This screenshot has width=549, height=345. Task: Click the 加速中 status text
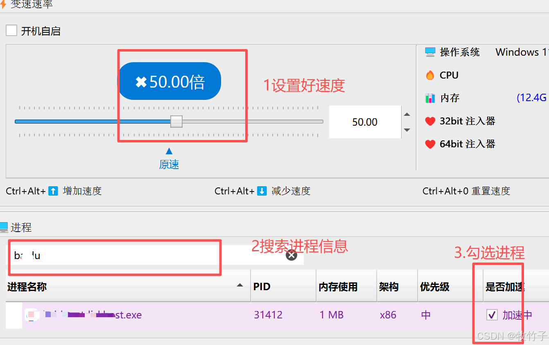pyautogui.click(x=517, y=315)
